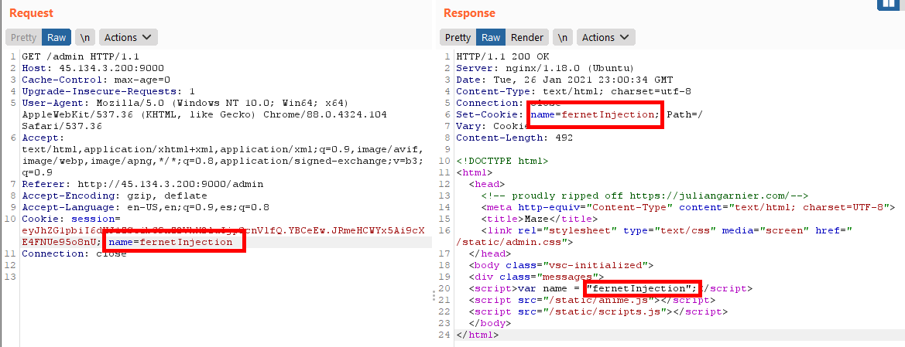Toggle the \n non-printable characters in Request

point(84,37)
